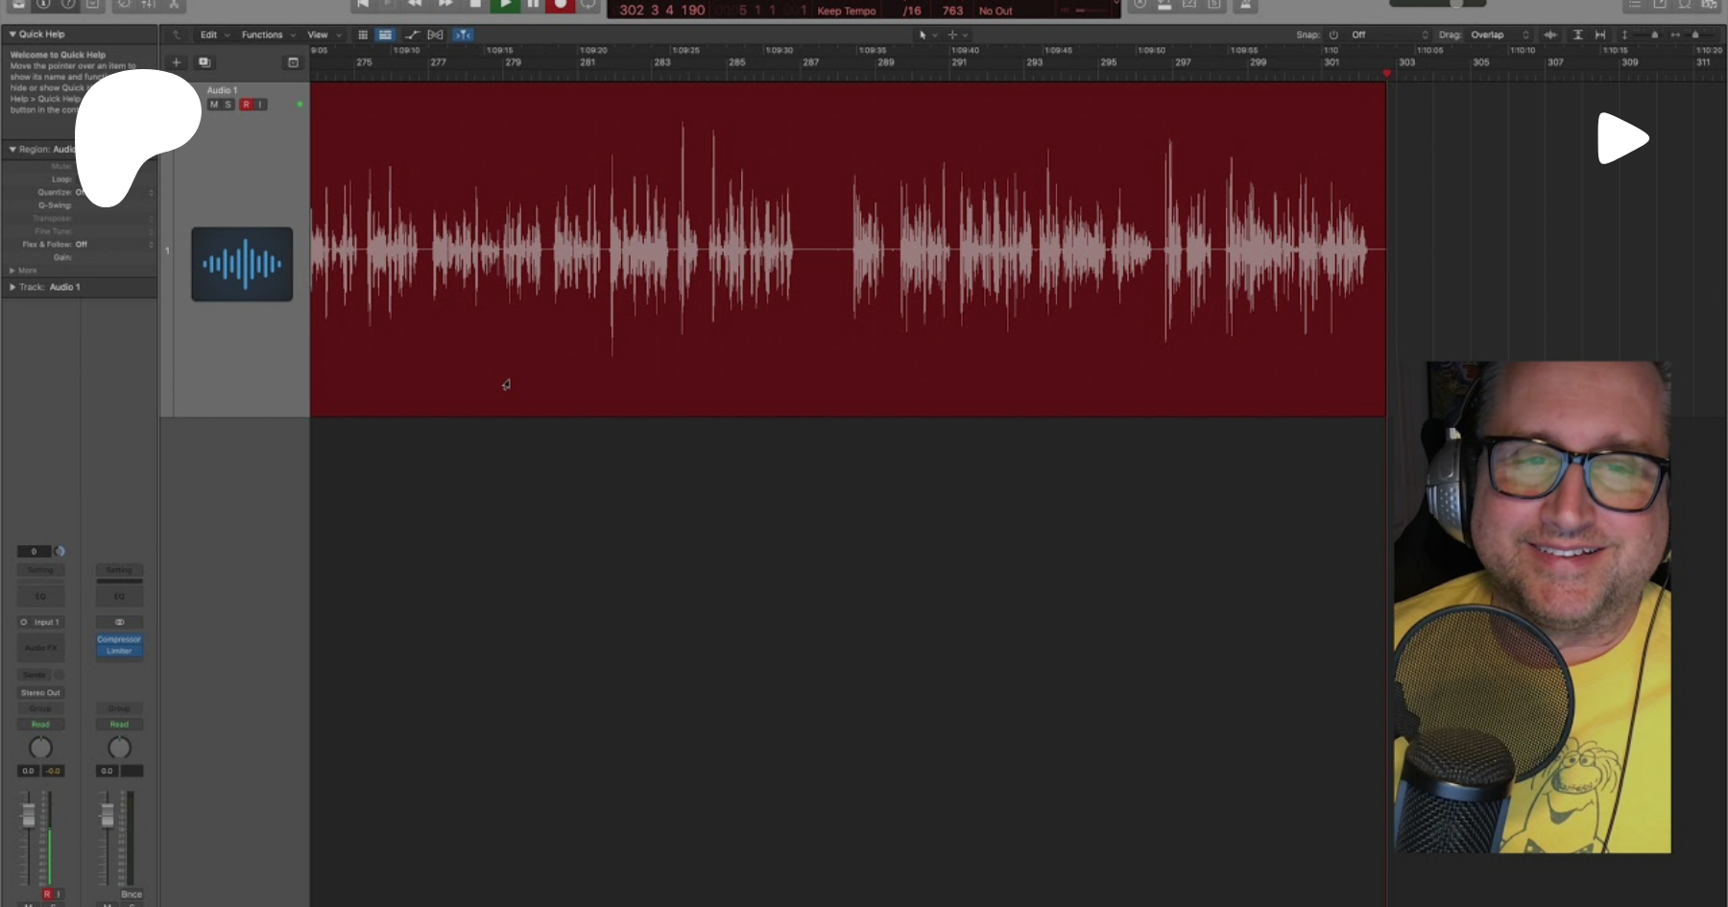This screenshot has width=1728, height=907.
Task: Click the red Record transport button
Action: click(x=561, y=5)
